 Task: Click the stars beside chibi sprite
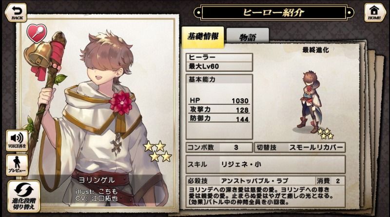click(326, 134)
